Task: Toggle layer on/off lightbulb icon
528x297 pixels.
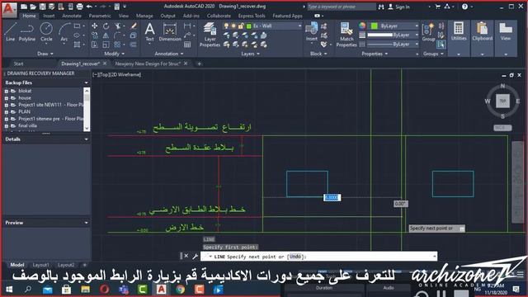Action: click(x=226, y=26)
